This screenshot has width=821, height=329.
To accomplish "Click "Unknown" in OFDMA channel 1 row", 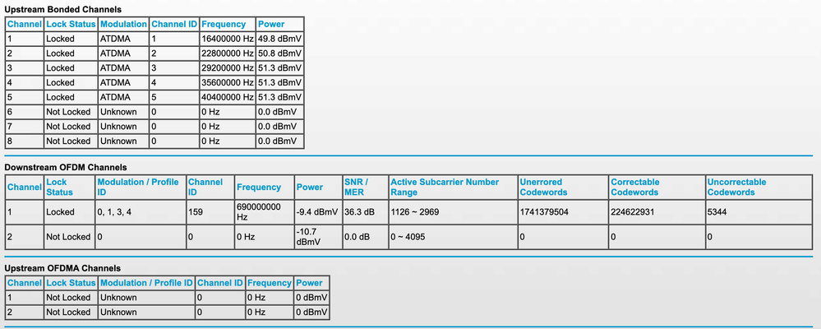I will point(118,298).
